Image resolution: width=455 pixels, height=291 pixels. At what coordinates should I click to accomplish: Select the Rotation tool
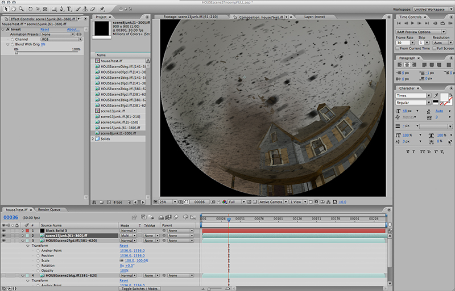pos(30,9)
